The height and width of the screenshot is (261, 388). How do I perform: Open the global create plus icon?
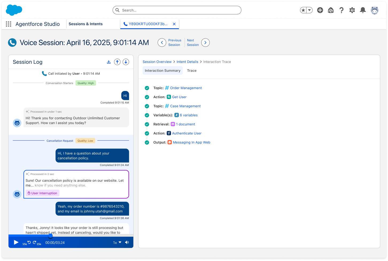(320, 10)
